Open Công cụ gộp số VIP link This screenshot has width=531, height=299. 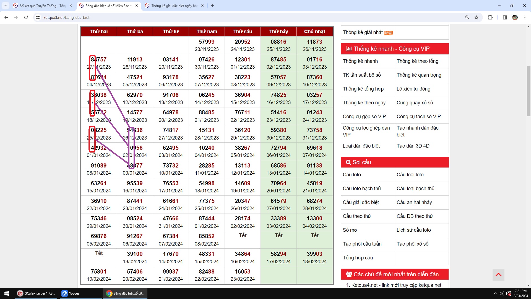(364, 117)
